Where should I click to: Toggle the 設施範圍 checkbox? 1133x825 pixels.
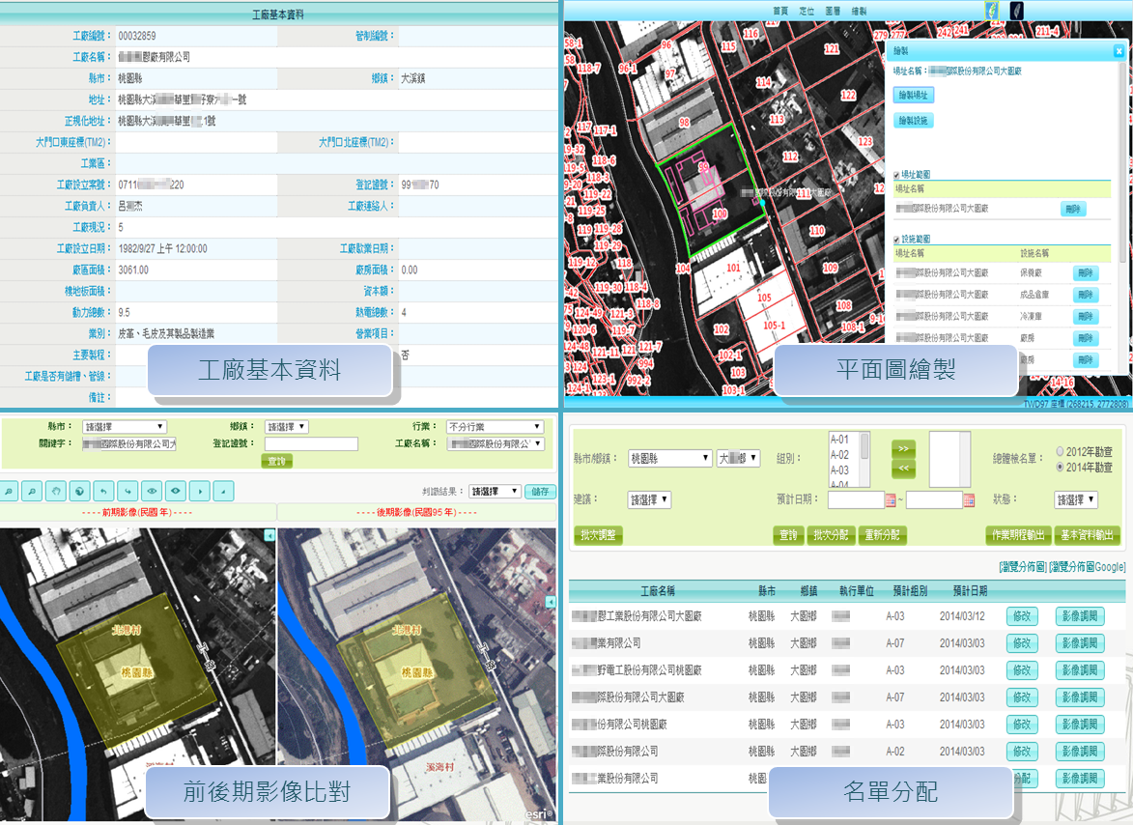pos(896,240)
